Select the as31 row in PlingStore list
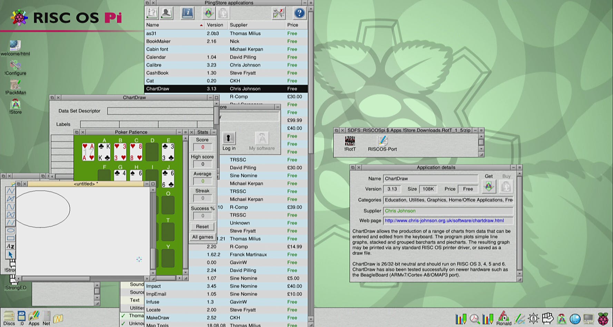The image size is (613, 327). (226, 33)
